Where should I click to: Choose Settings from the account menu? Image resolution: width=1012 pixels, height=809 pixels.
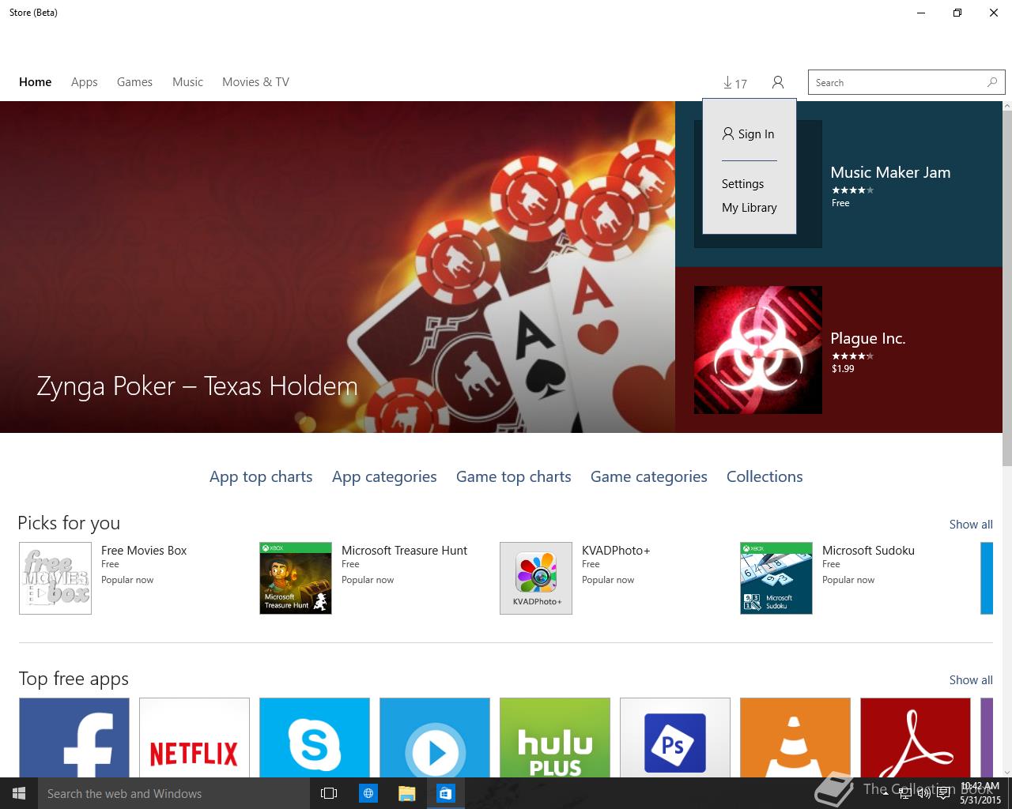point(742,184)
